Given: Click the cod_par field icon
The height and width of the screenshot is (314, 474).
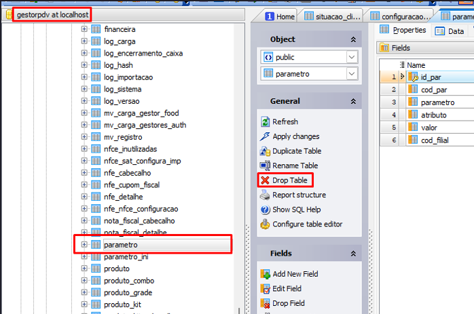Looking at the screenshot, I should pyautogui.click(x=413, y=90).
